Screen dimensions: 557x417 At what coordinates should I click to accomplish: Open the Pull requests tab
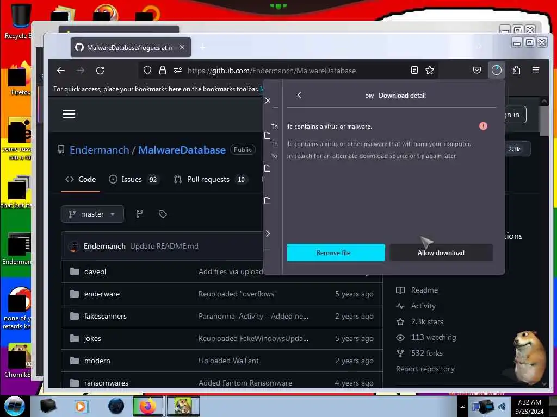[210, 179]
